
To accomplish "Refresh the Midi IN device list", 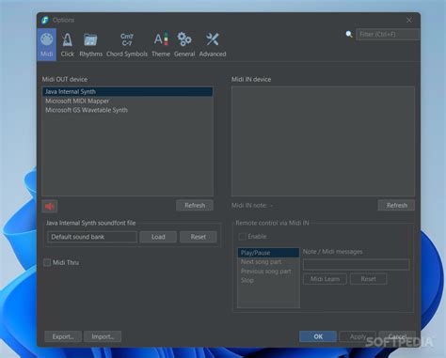I will click(396, 206).
